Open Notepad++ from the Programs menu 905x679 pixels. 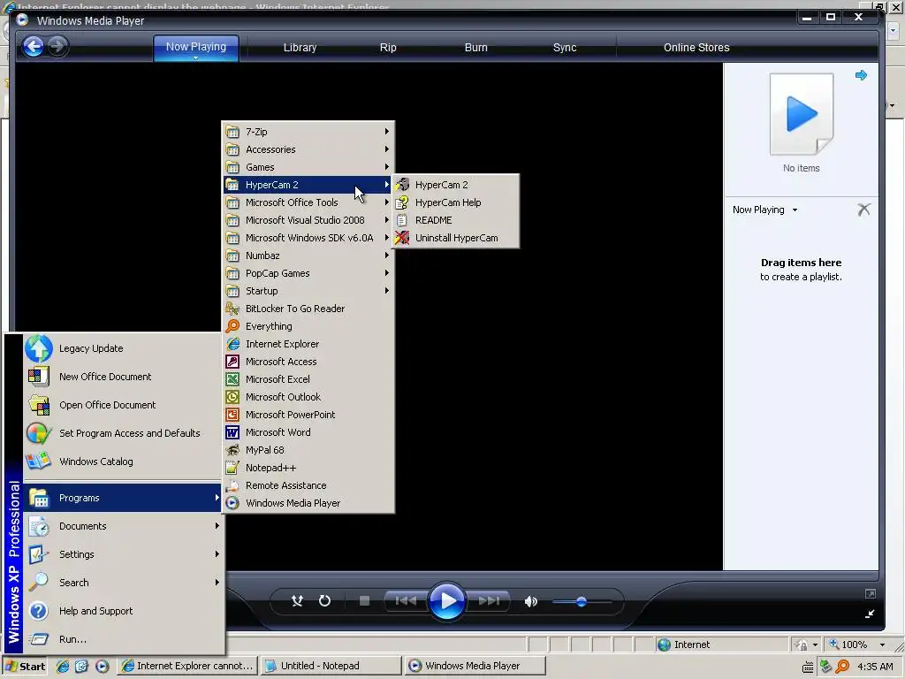pyautogui.click(x=308, y=468)
